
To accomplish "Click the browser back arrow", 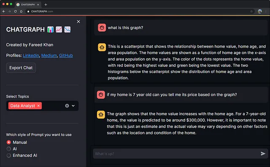I will click(4, 11).
